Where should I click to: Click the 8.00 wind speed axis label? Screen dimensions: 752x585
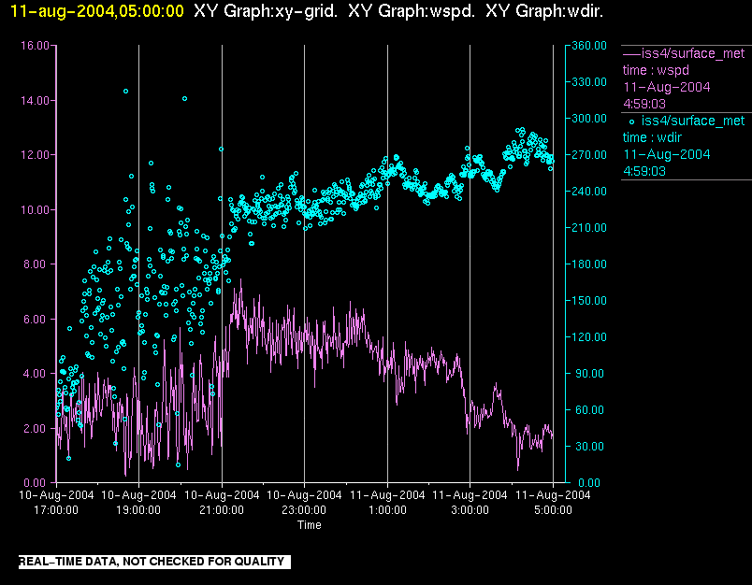(36, 264)
